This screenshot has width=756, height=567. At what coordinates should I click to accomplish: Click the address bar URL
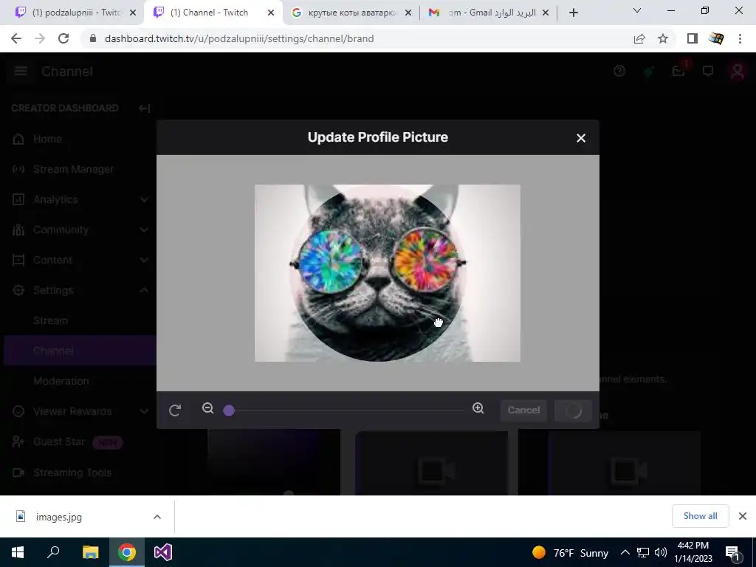click(239, 38)
